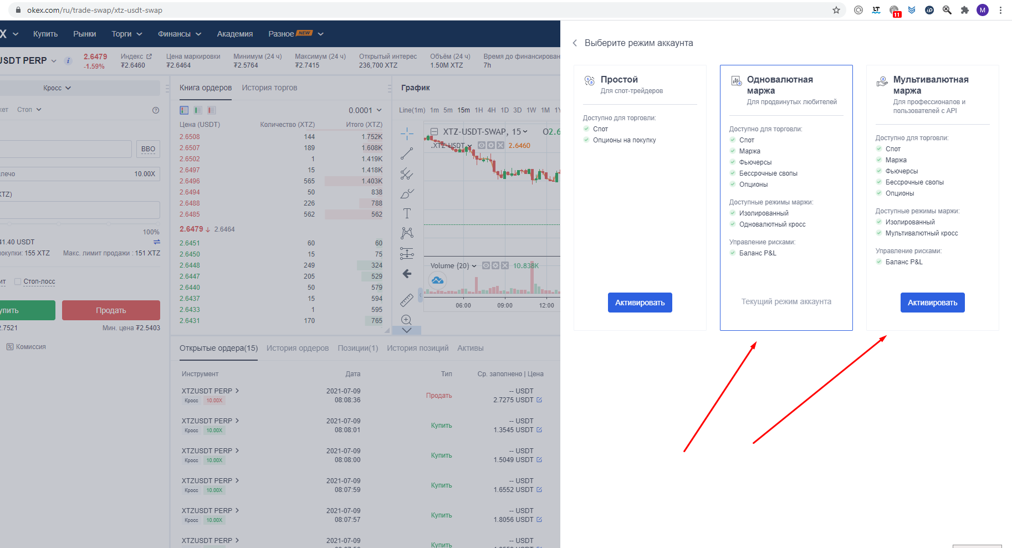The height and width of the screenshot is (548, 1012).
Task: Collapse the XTZ-USDT-SWAP legend box
Action: [435, 132]
